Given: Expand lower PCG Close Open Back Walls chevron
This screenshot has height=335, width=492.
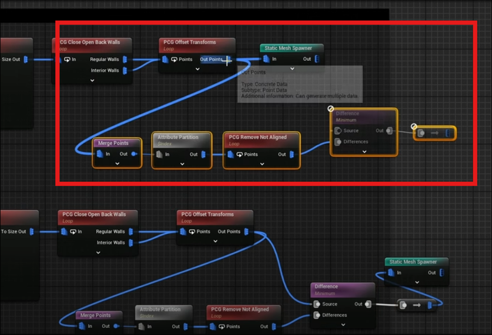Looking at the screenshot, I should [x=98, y=252].
